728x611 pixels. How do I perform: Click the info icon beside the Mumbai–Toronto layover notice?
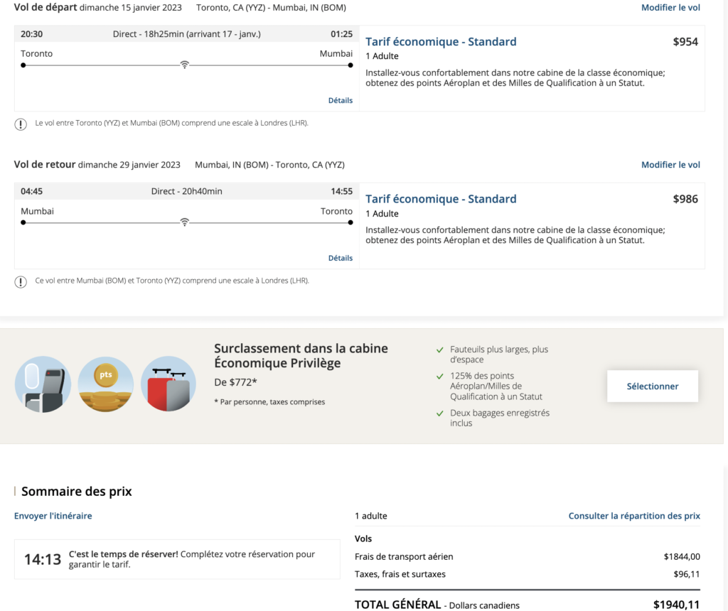(21, 282)
